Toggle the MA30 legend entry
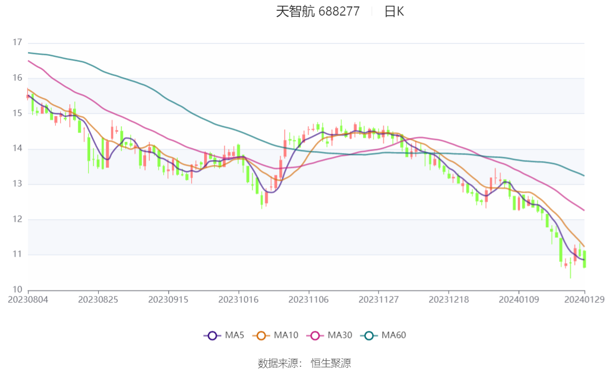Image resolution: width=609 pixels, height=370 pixels. point(329,335)
